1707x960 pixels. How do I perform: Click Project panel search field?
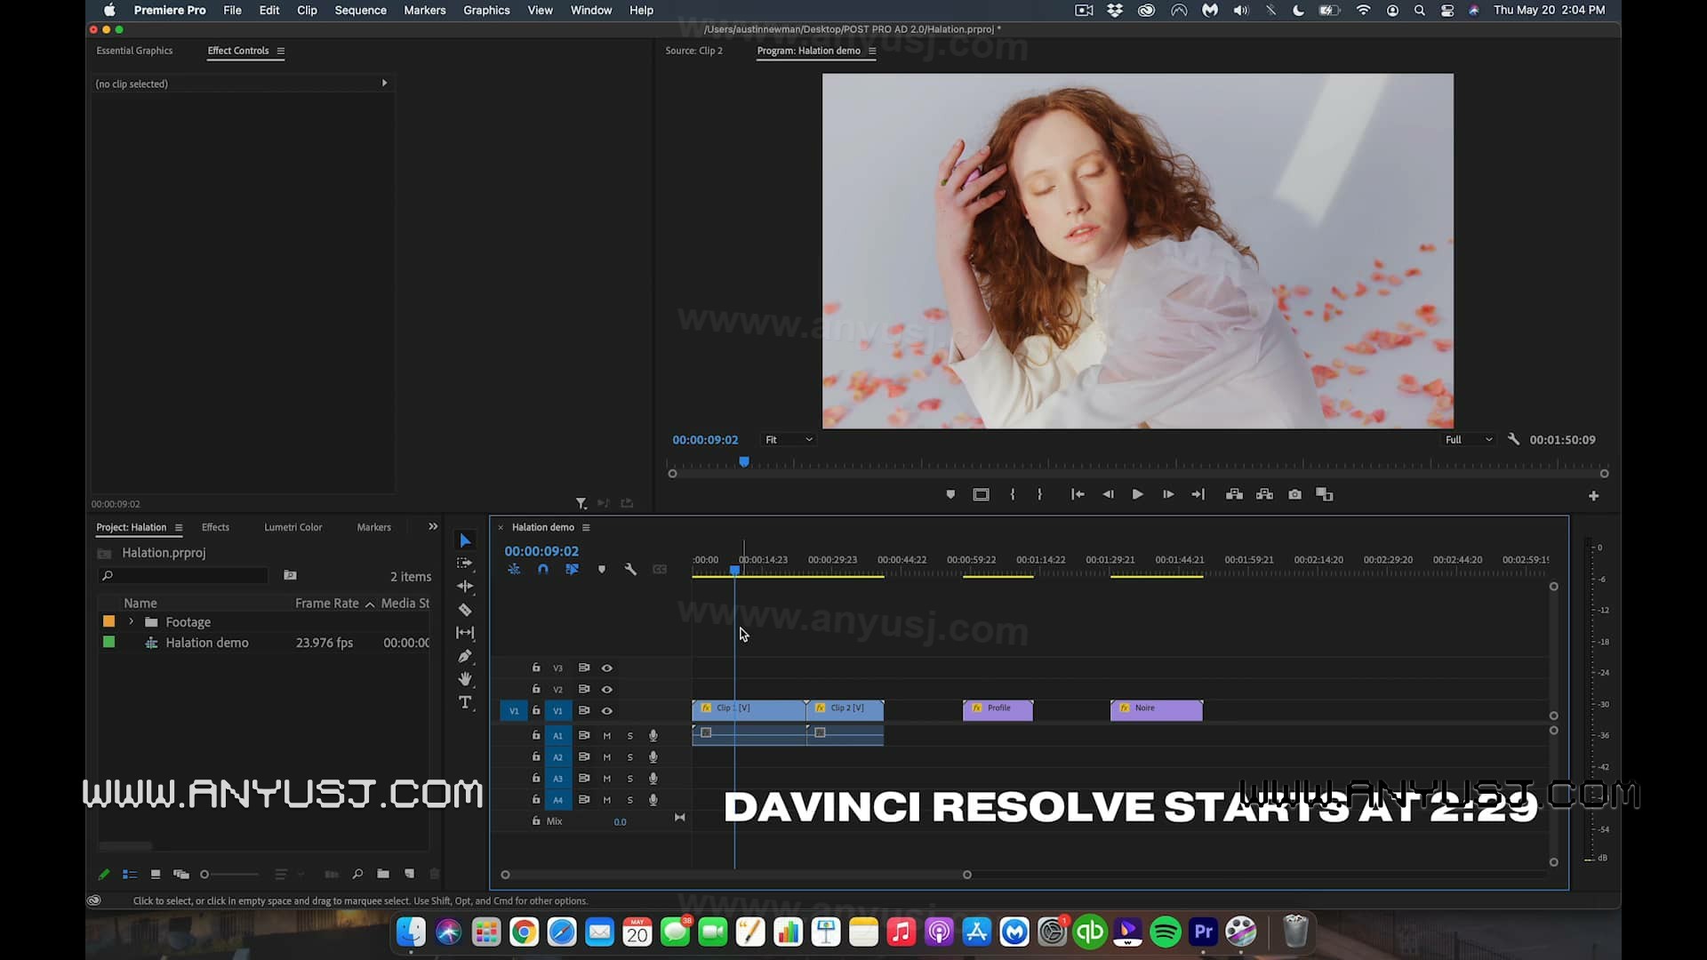(x=184, y=576)
